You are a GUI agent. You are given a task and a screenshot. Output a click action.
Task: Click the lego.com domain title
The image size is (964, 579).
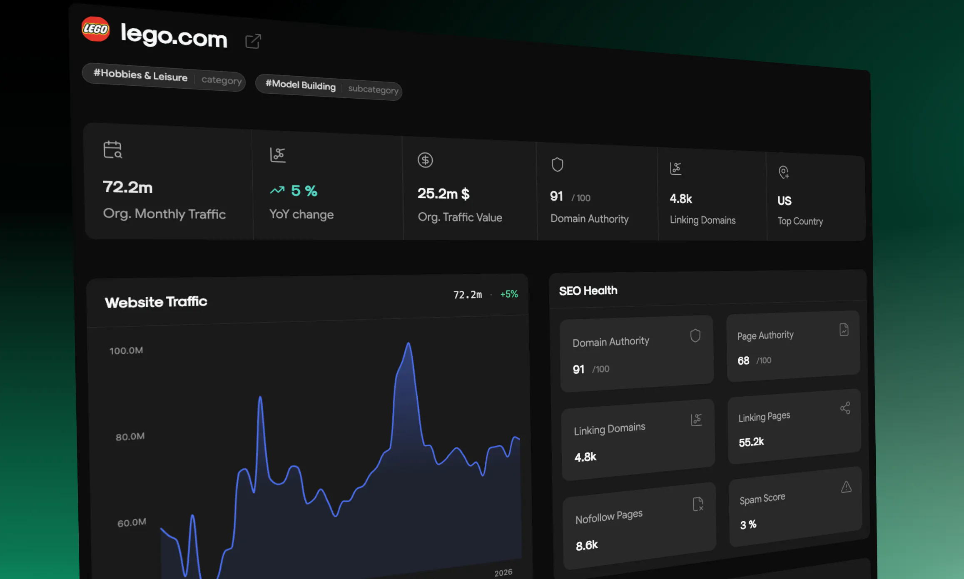(174, 36)
